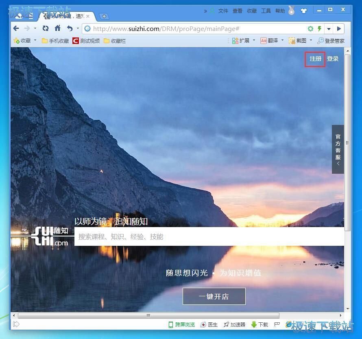The image size is (362, 339).
Task: Open the 收藏栏 bookmark folder
Action: [x=115, y=41]
